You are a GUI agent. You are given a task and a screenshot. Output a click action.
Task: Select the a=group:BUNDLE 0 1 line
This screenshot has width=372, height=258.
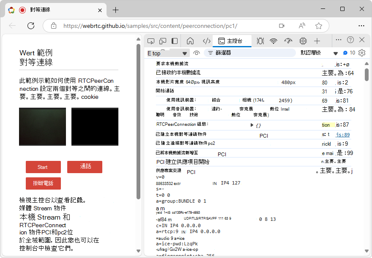coord(181,201)
